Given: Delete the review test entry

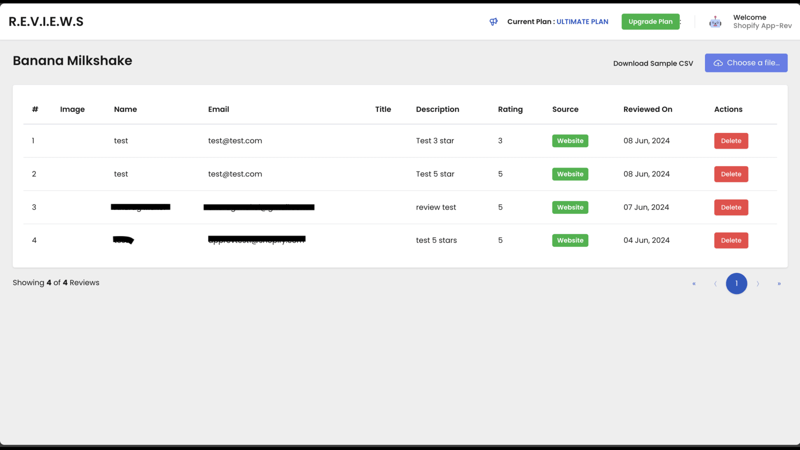Looking at the screenshot, I should click(x=731, y=207).
